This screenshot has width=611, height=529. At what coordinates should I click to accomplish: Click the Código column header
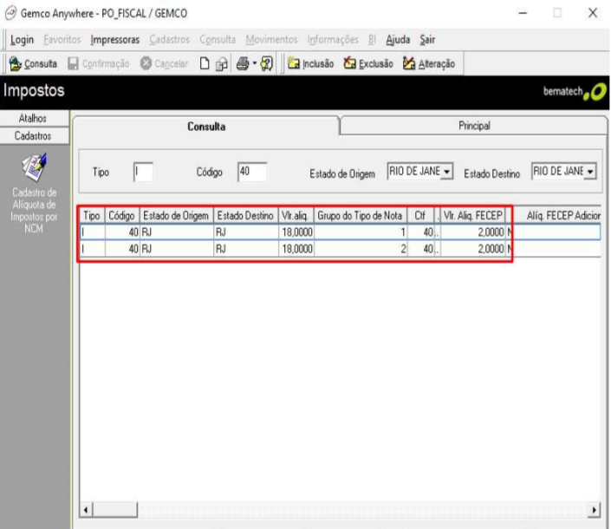[x=121, y=215]
